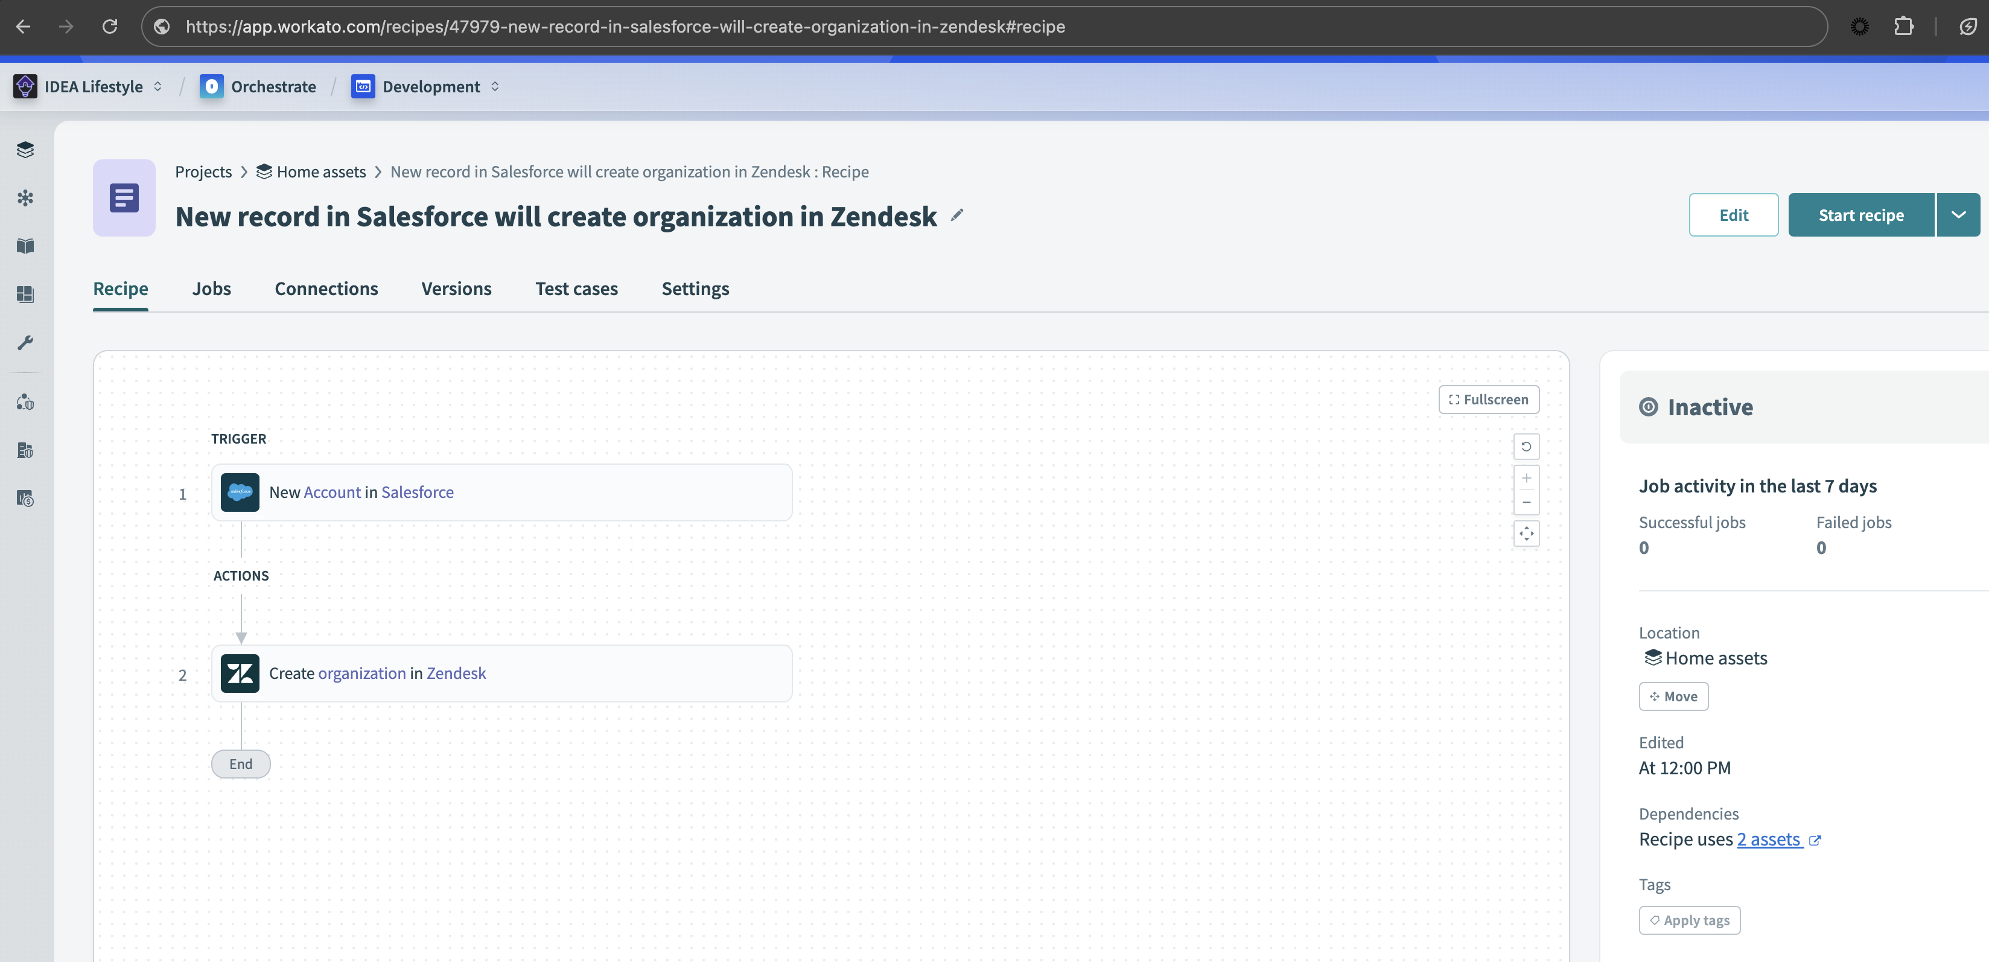The width and height of the screenshot is (1989, 962).
Task: Switch to the Versions tab
Action: pyautogui.click(x=456, y=288)
